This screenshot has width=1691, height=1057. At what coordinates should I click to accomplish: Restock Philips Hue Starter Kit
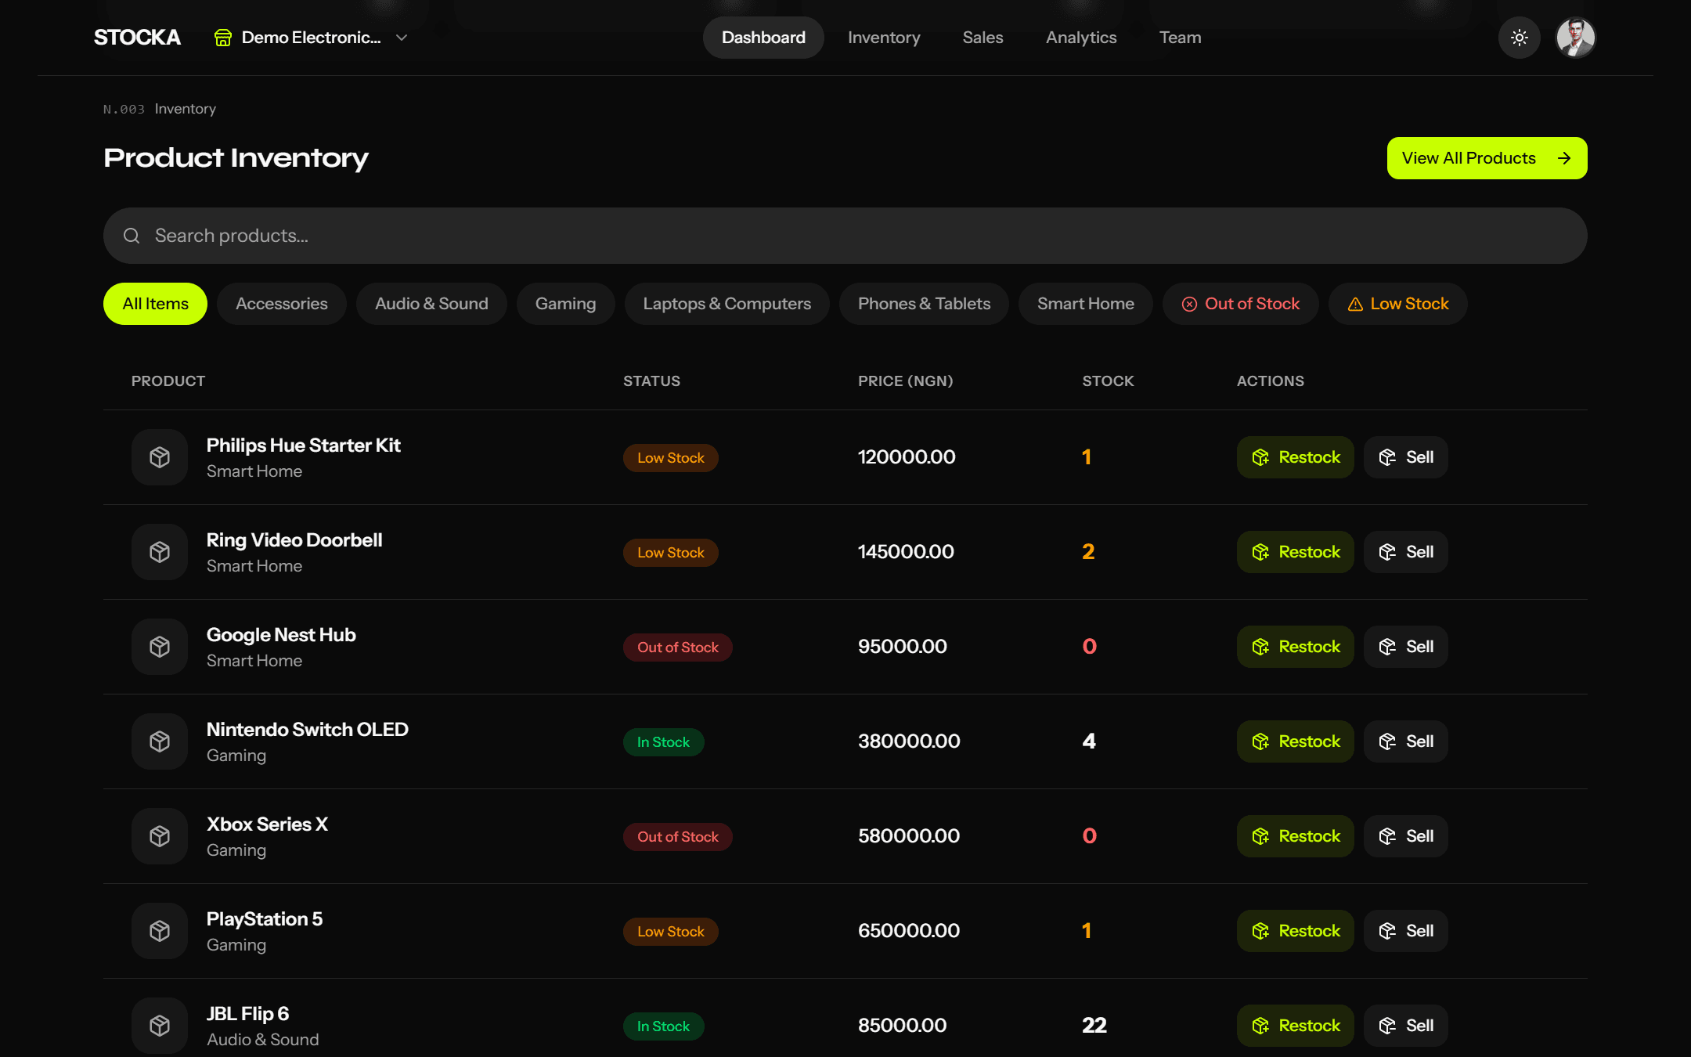click(x=1296, y=457)
